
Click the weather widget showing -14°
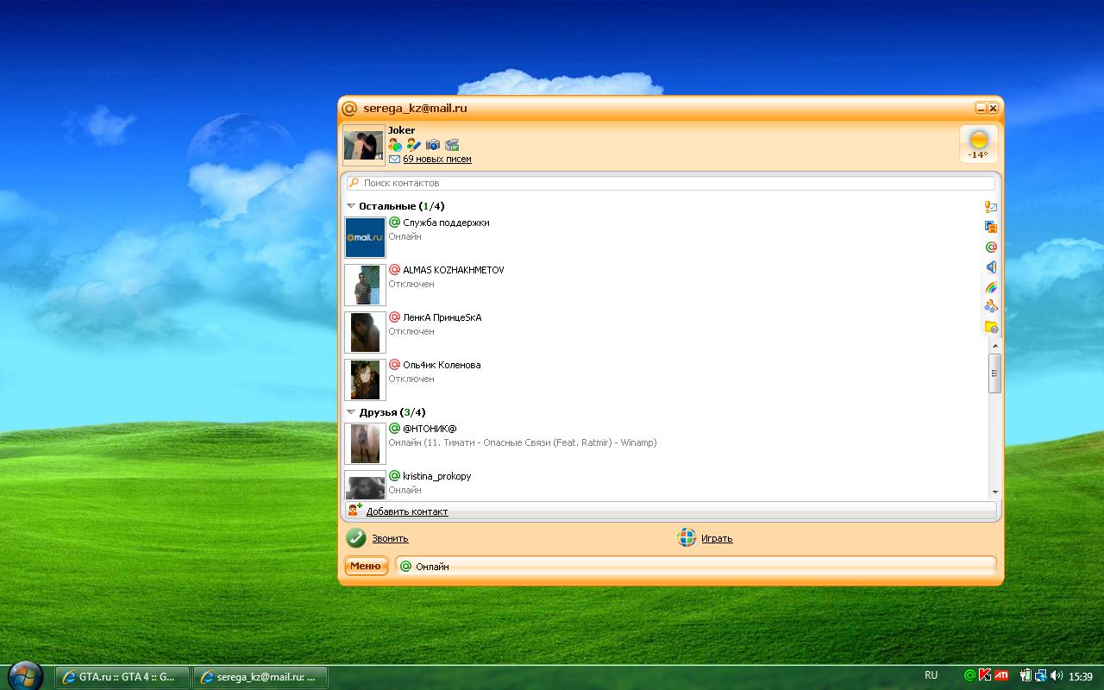(978, 143)
